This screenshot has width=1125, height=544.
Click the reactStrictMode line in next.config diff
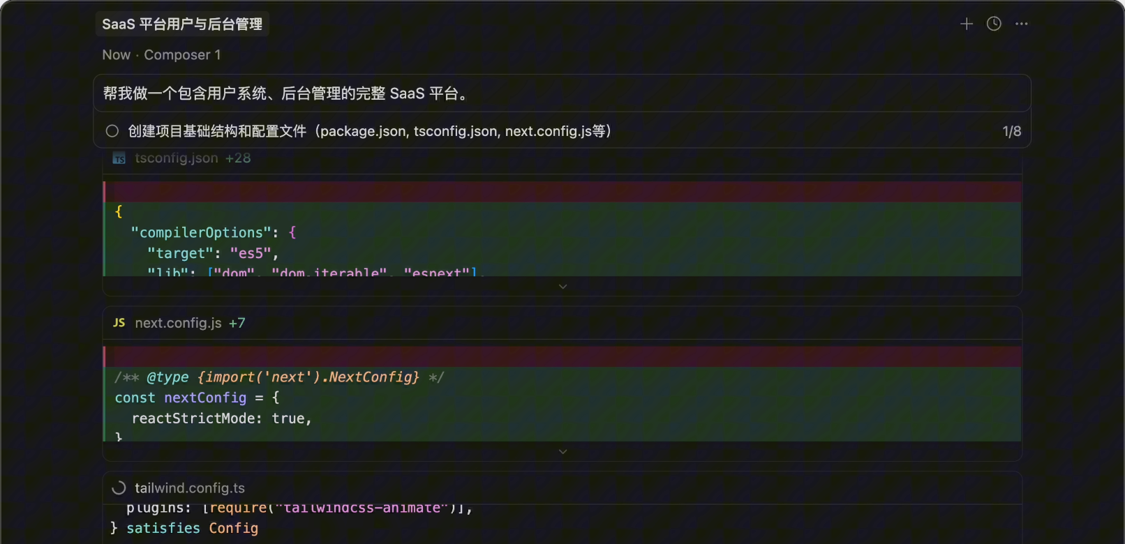click(x=221, y=418)
